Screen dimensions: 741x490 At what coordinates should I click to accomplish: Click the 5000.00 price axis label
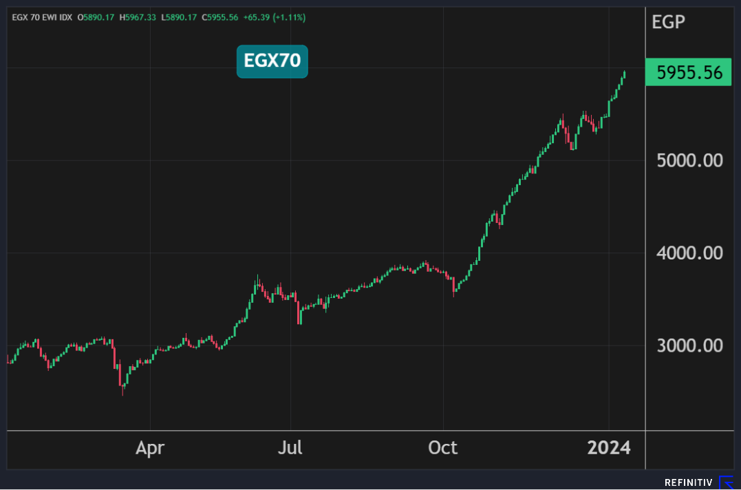[689, 160]
